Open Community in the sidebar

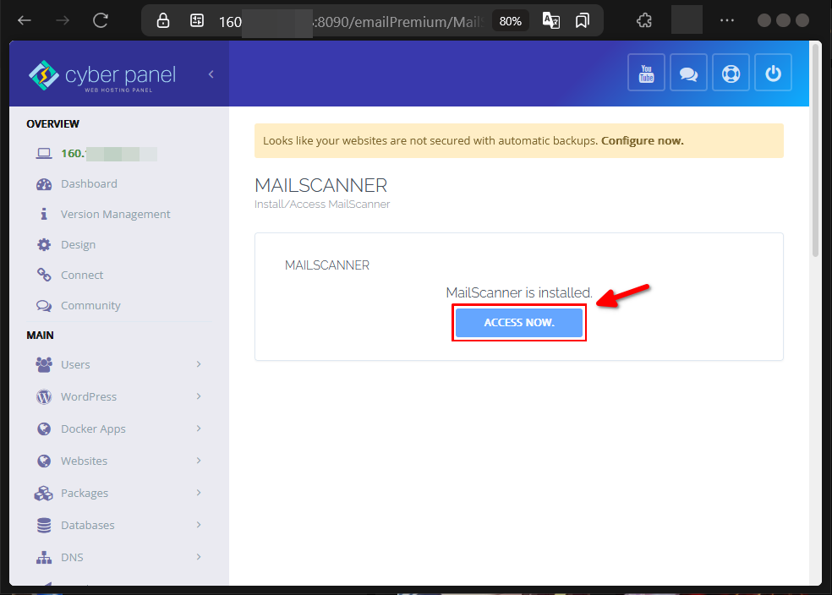[90, 305]
